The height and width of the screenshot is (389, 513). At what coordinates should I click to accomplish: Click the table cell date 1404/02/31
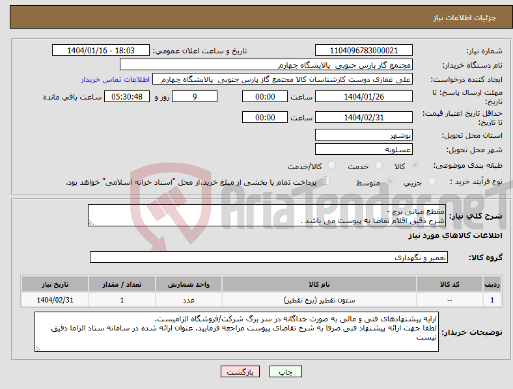pos(55,300)
